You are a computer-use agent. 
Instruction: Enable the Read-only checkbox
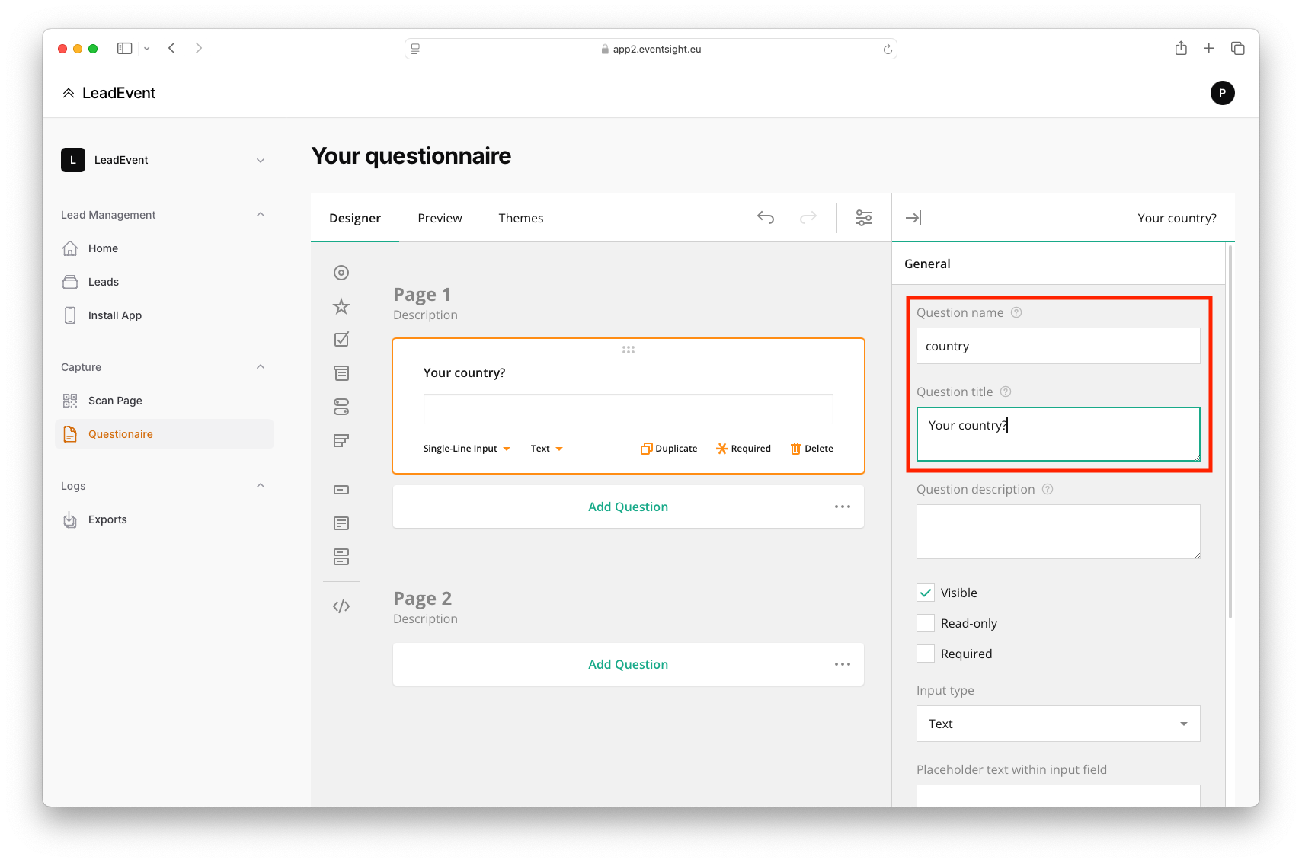pos(926,623)
